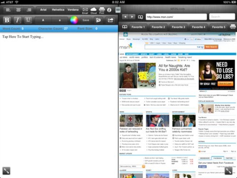Decrease font size with small a
The height and width of the screenshot is (178, 237).
tap(60, 20)
